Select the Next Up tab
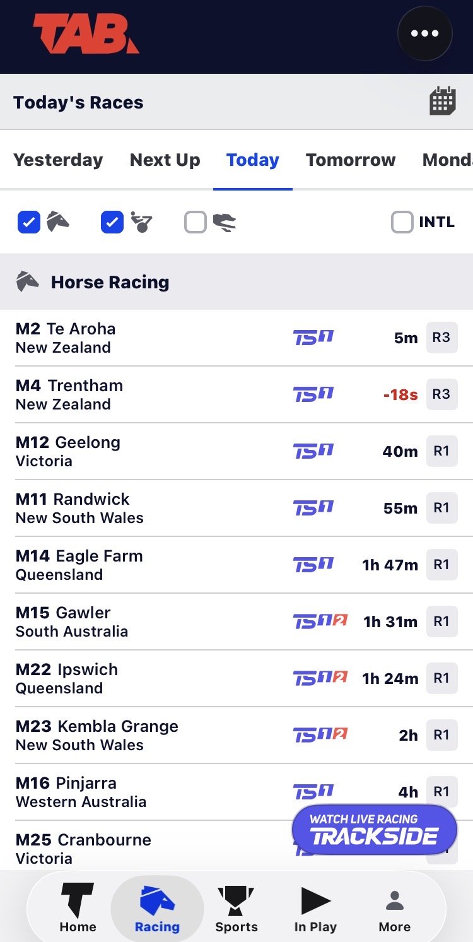473x942 pixels. [165, 160]
